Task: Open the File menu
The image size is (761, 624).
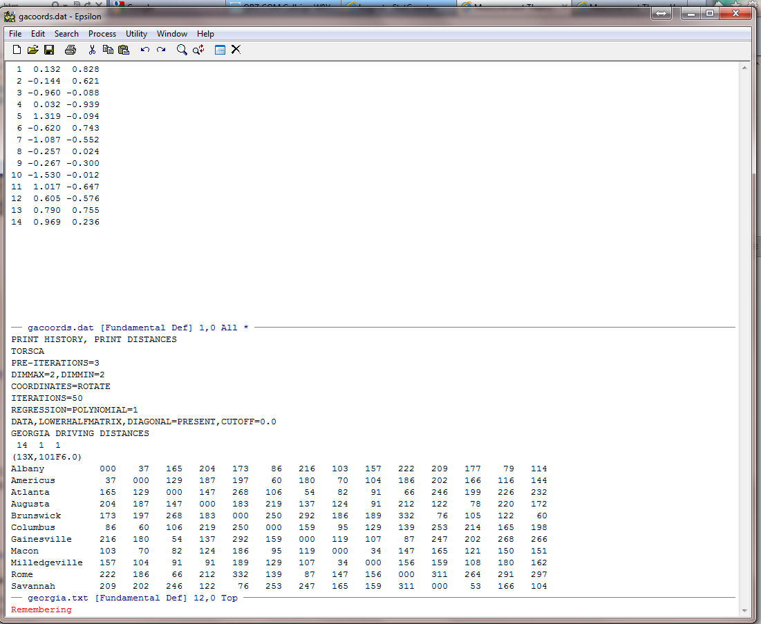Action: [x=15, y=34]
